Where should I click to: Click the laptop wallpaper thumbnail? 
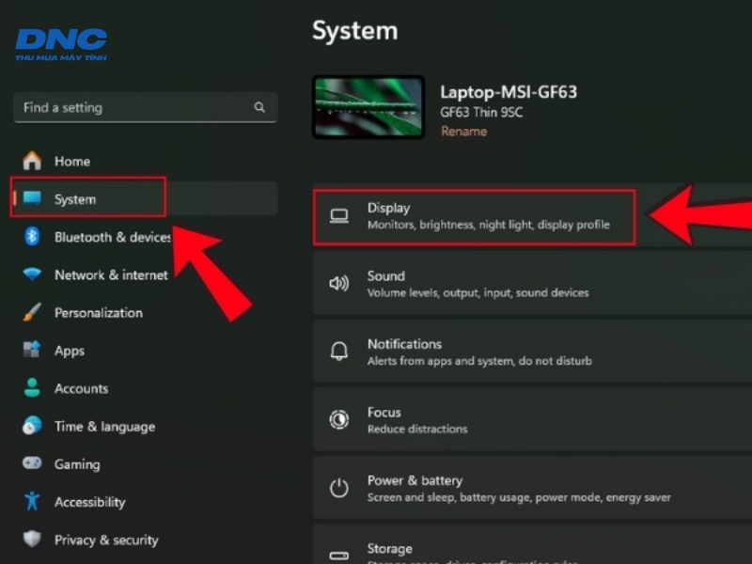(x=368, y=107)
